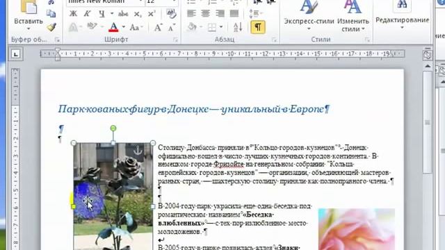Open the dropdown arrow under Вставить
This screenshot has width=445, height=250.
(29, 28)
